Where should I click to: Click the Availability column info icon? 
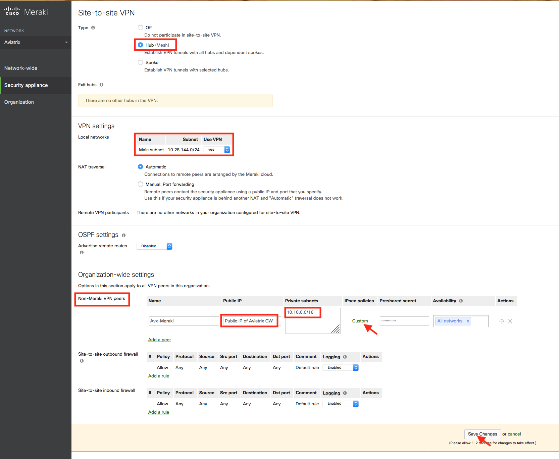[x=461, y=301]
